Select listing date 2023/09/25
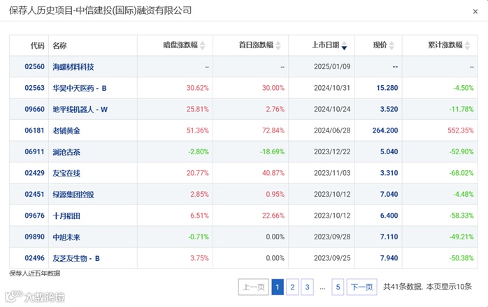 (332, 258)
